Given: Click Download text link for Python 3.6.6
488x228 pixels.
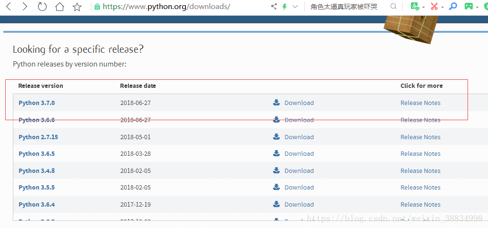Looking at the screenshot, I should coord(299,120).
